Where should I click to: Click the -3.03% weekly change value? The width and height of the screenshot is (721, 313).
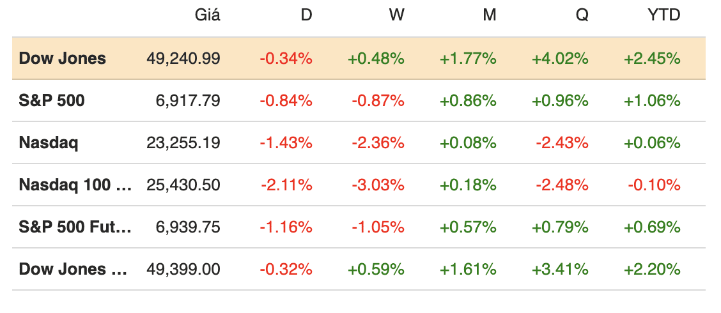tap(378, 185)
